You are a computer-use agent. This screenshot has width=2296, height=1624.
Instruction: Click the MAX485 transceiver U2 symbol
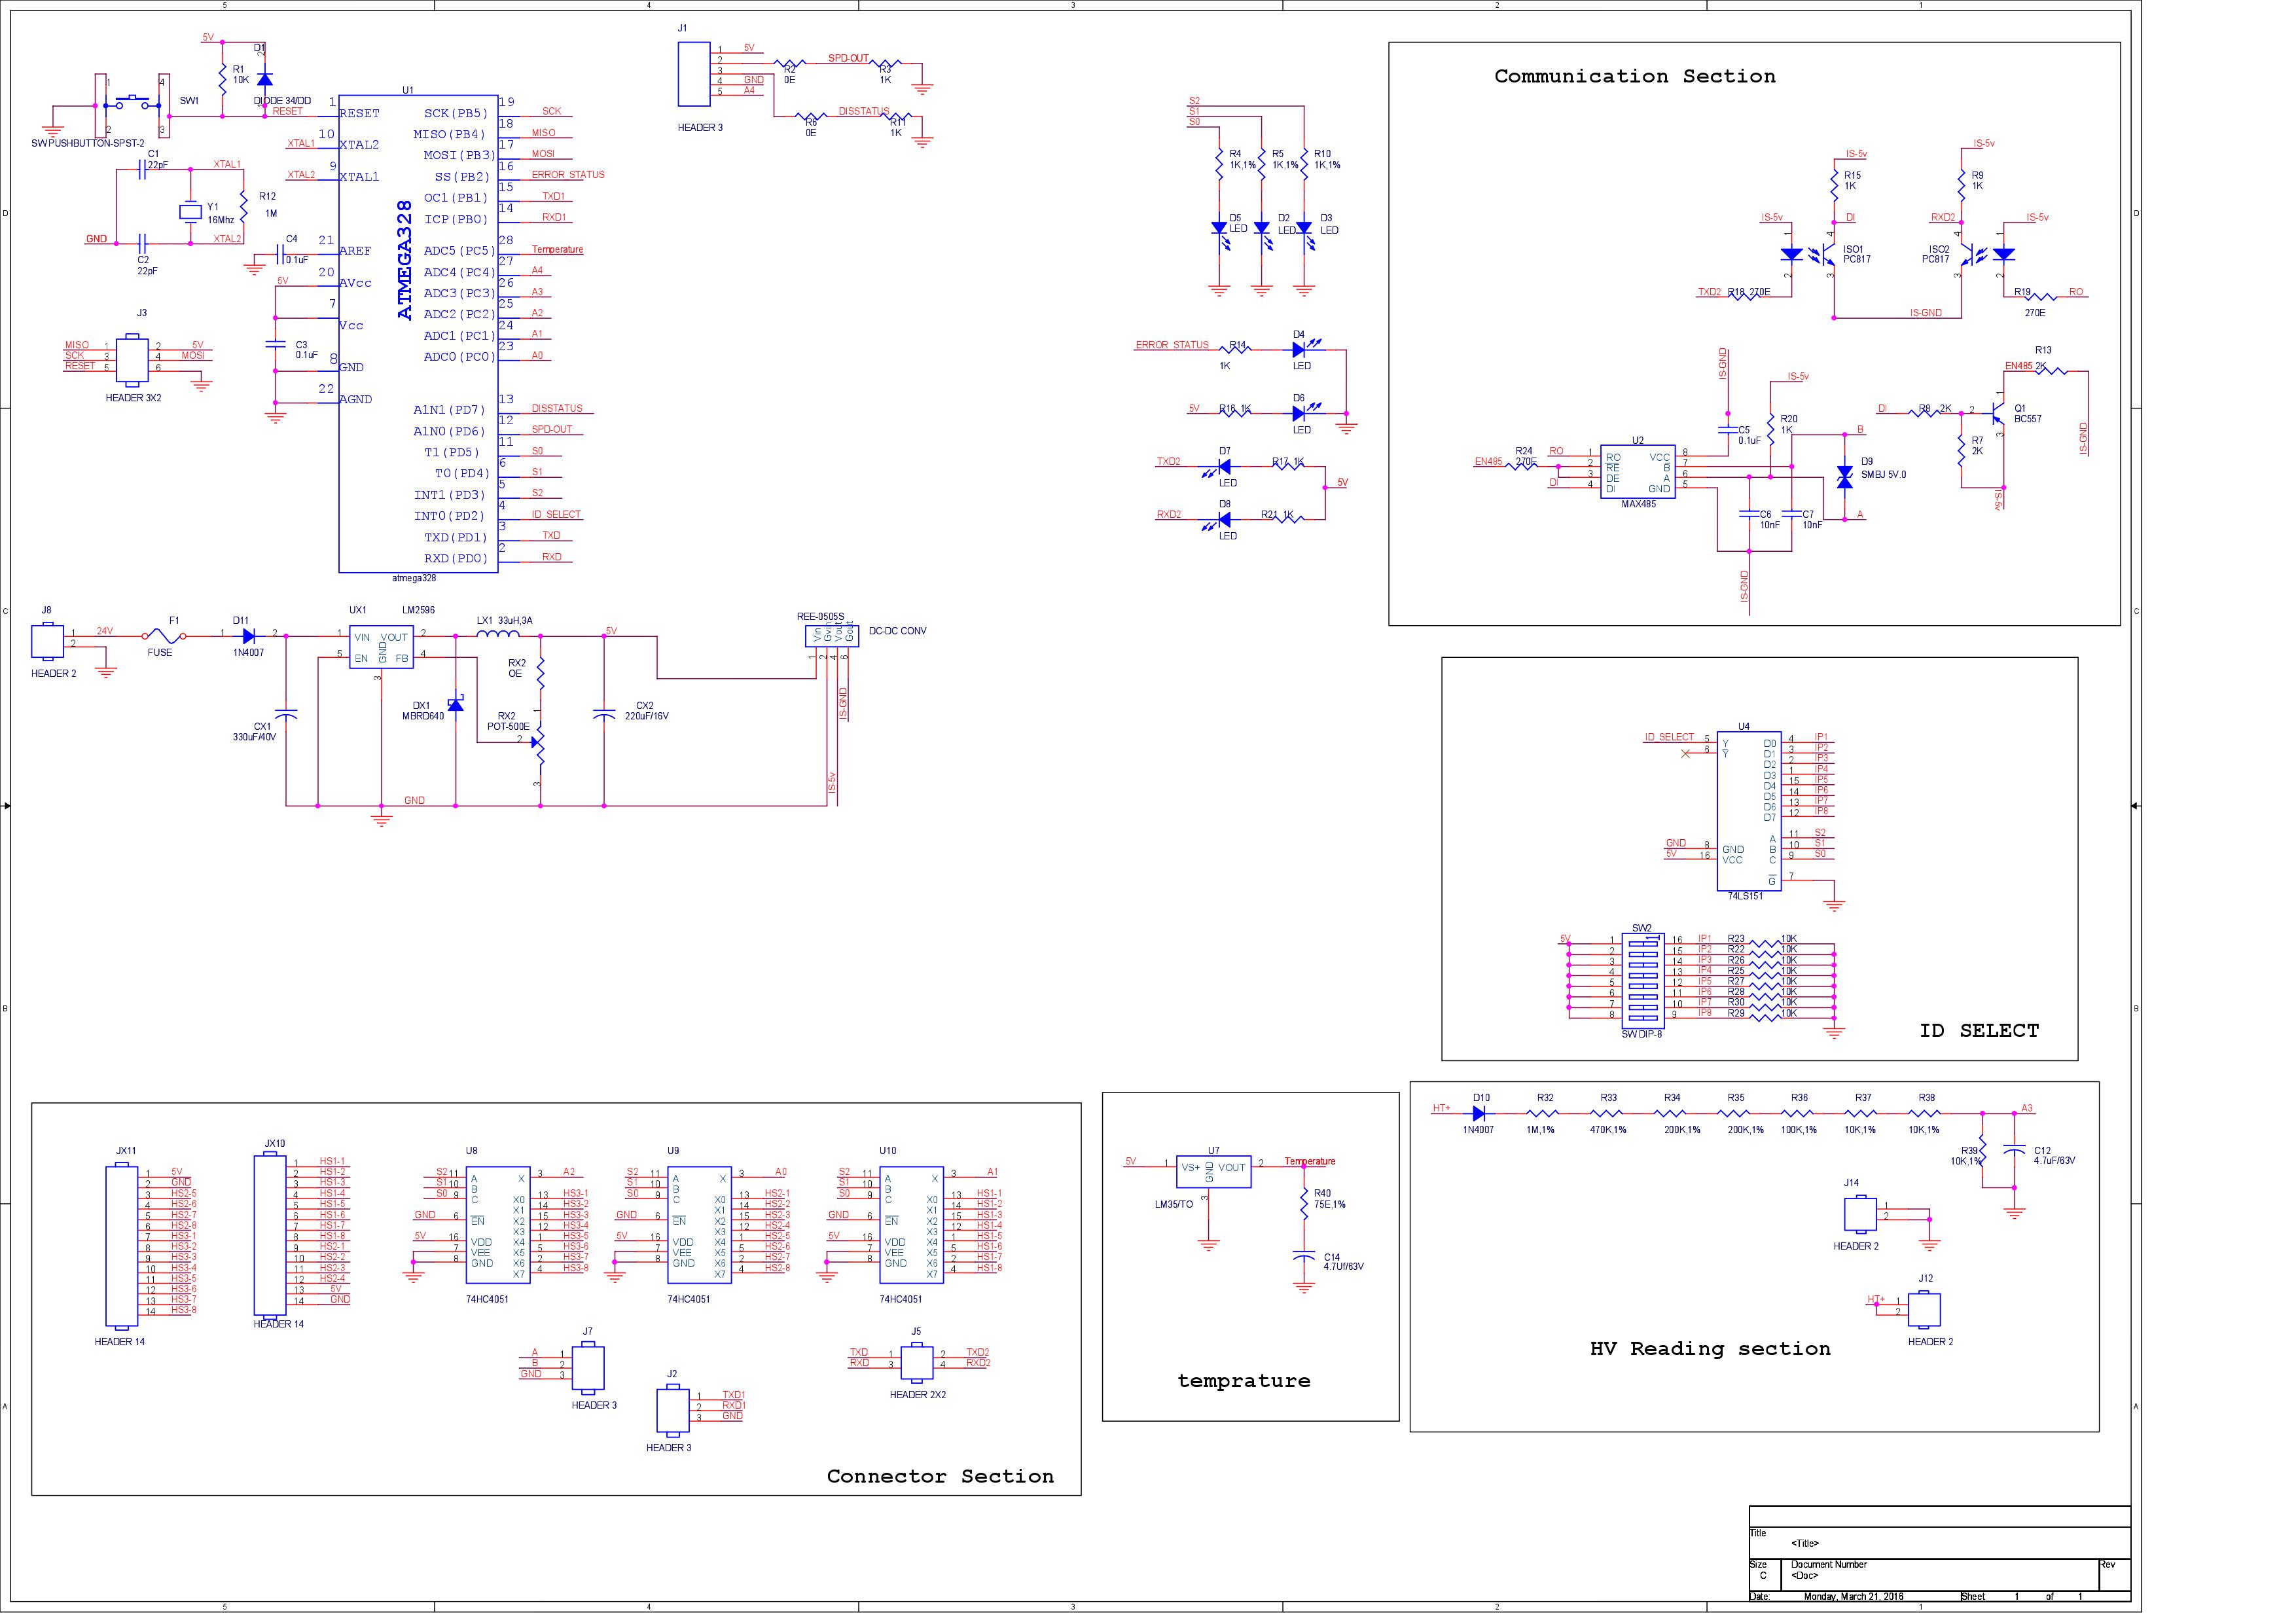1637,472
